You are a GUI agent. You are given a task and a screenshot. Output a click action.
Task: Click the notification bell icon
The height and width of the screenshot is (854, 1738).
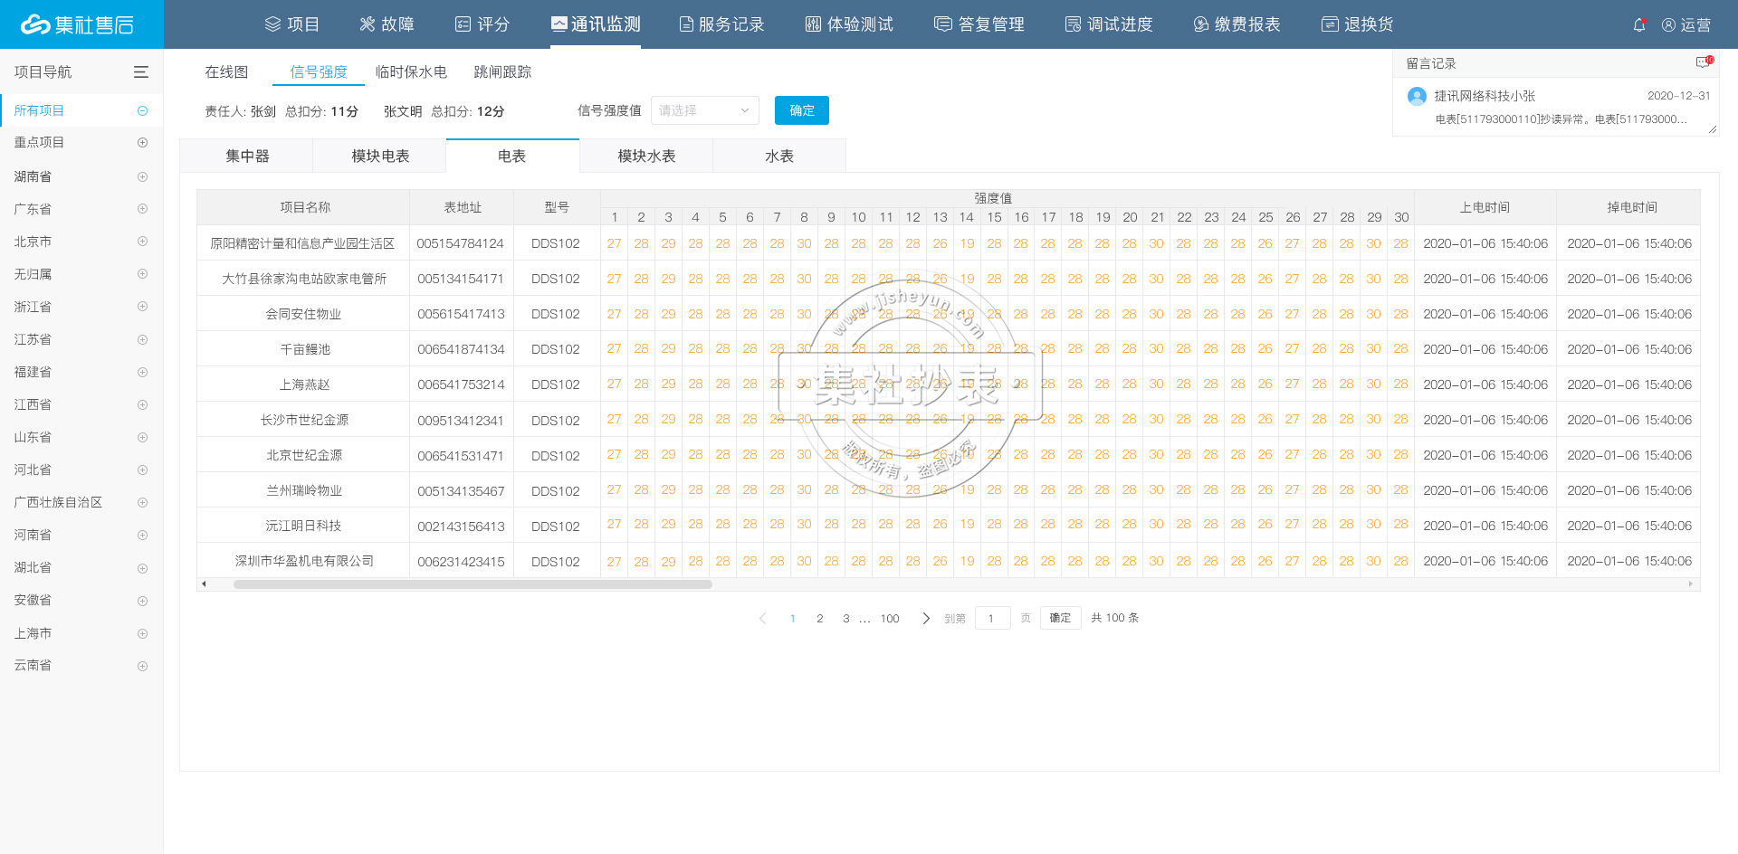tap(1638, 25)
